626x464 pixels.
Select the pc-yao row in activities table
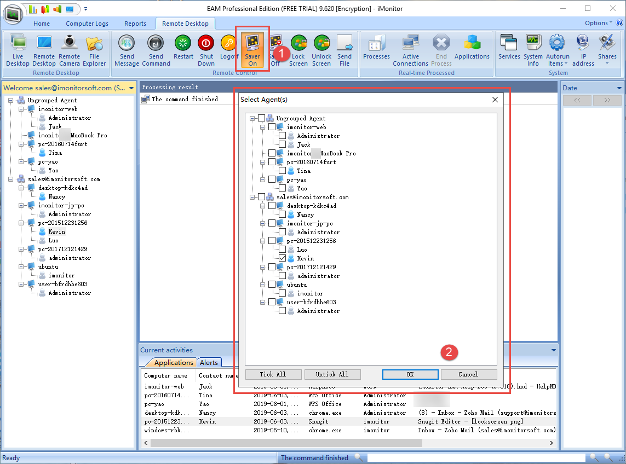tap(349, 404)
